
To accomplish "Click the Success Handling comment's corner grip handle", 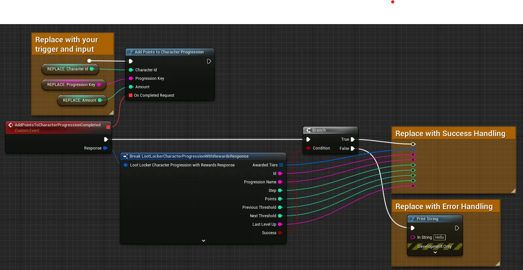I will pos(514,191).
